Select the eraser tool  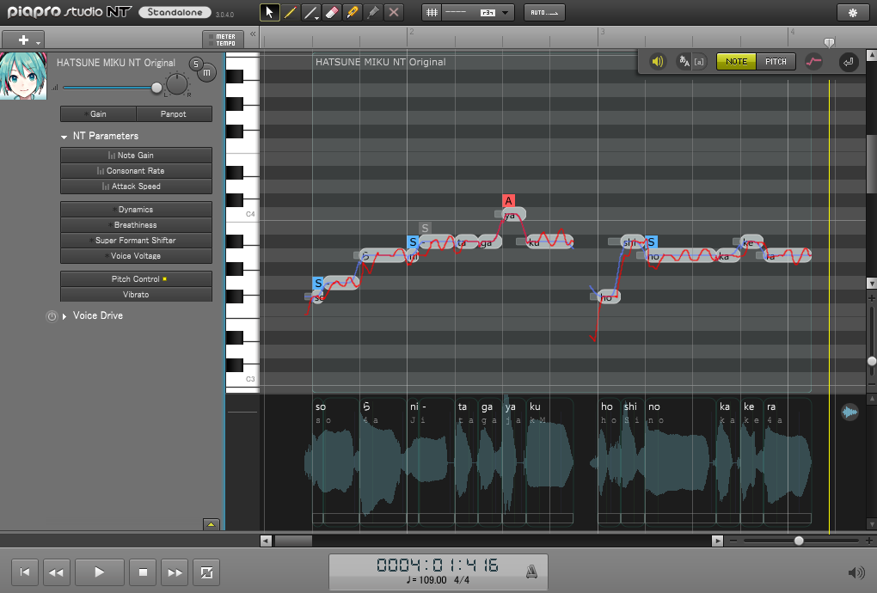[x=332, y=12]
